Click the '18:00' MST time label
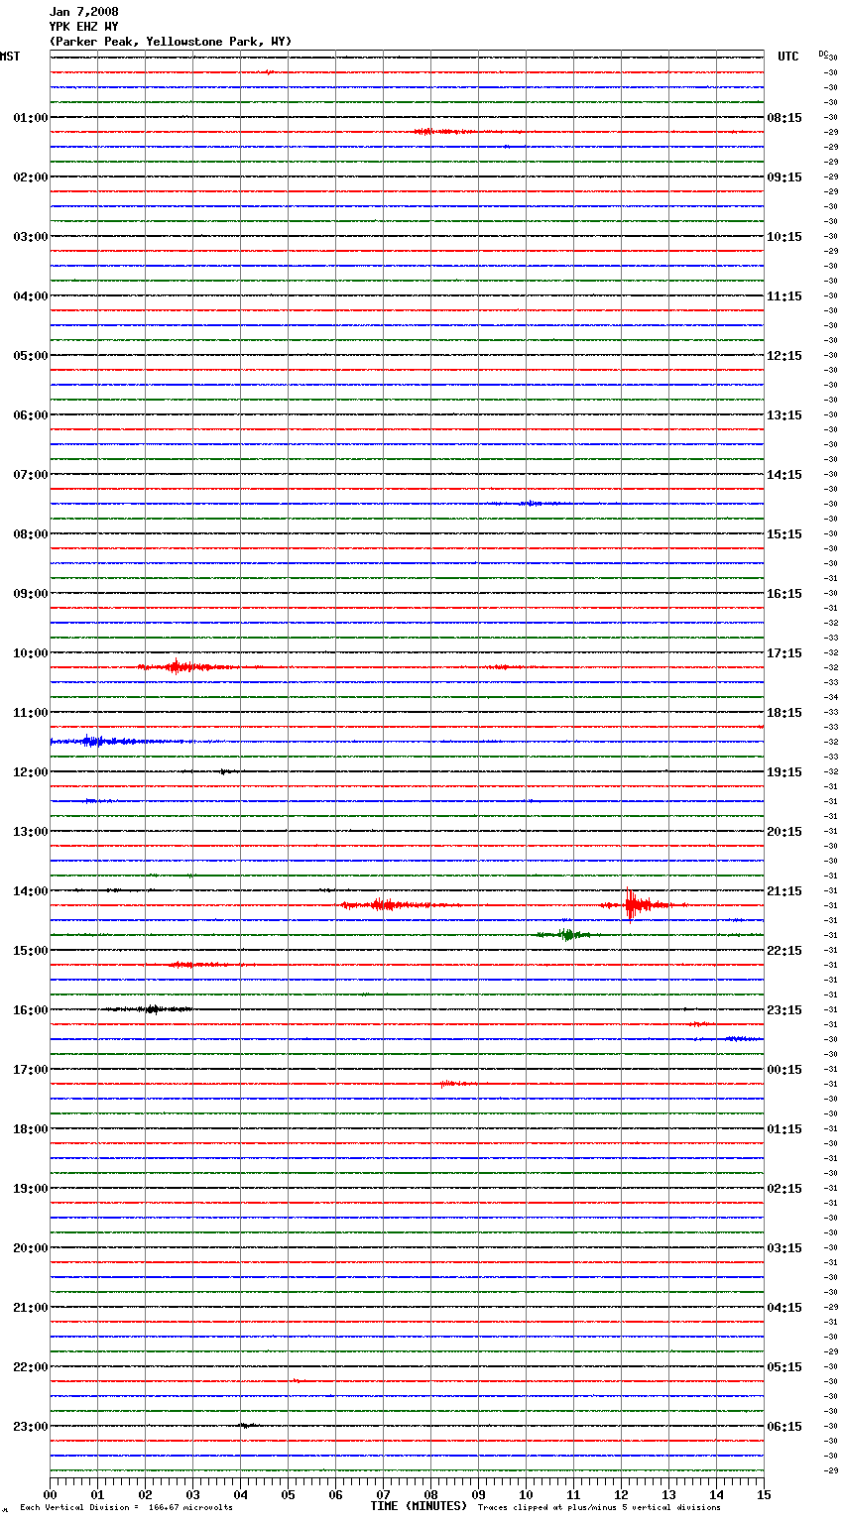The width and height of the screenshot is (843, 1521). pyautogui.click(x=31, y=1129)
